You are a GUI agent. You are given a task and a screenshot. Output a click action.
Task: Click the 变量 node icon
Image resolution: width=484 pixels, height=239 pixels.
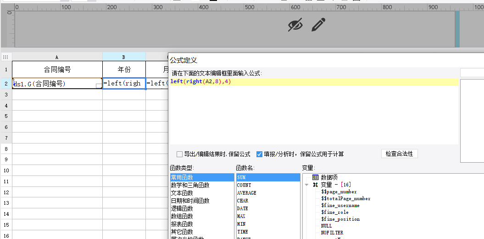315,185
